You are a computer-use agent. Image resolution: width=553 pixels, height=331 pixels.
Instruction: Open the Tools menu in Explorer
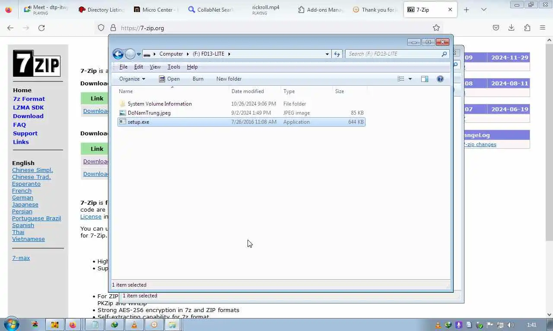[x=174, y=67]
